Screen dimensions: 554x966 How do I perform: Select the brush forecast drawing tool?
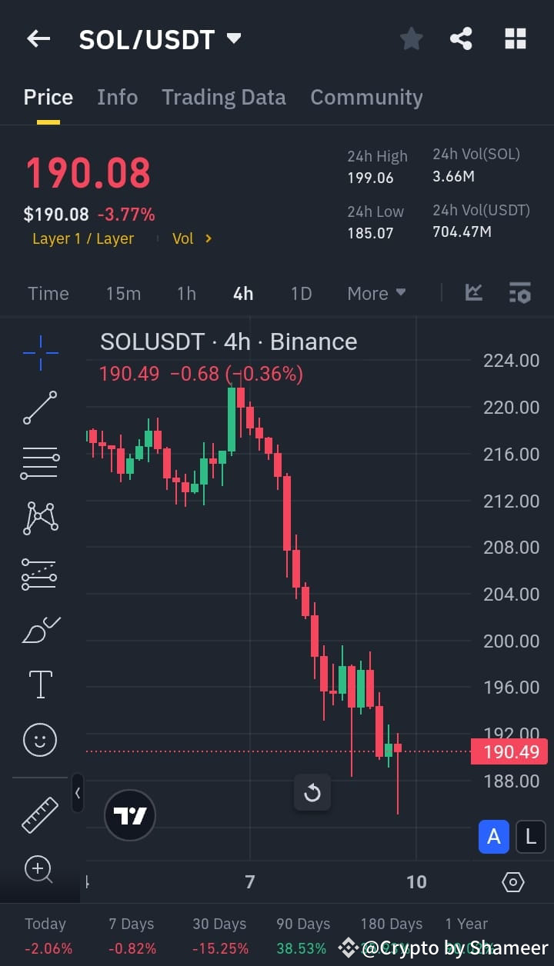tap(40, 629)
